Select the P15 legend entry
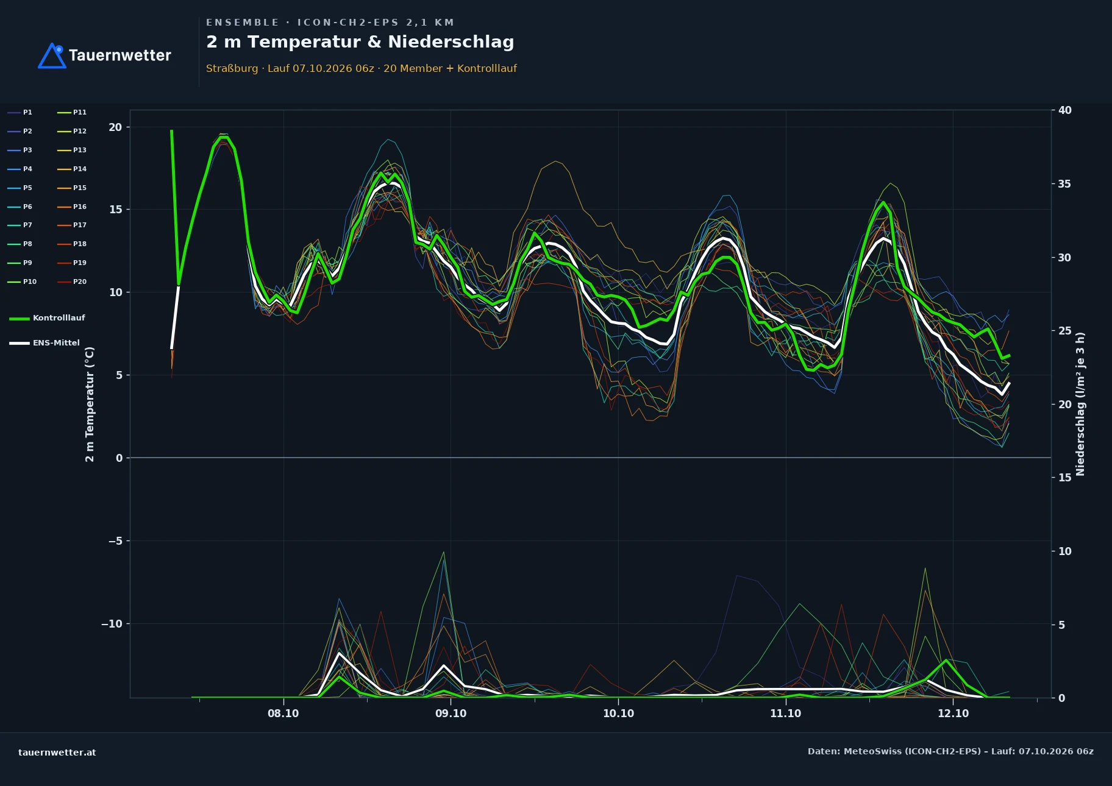The image size is (1112, 786). coord(72,188)
